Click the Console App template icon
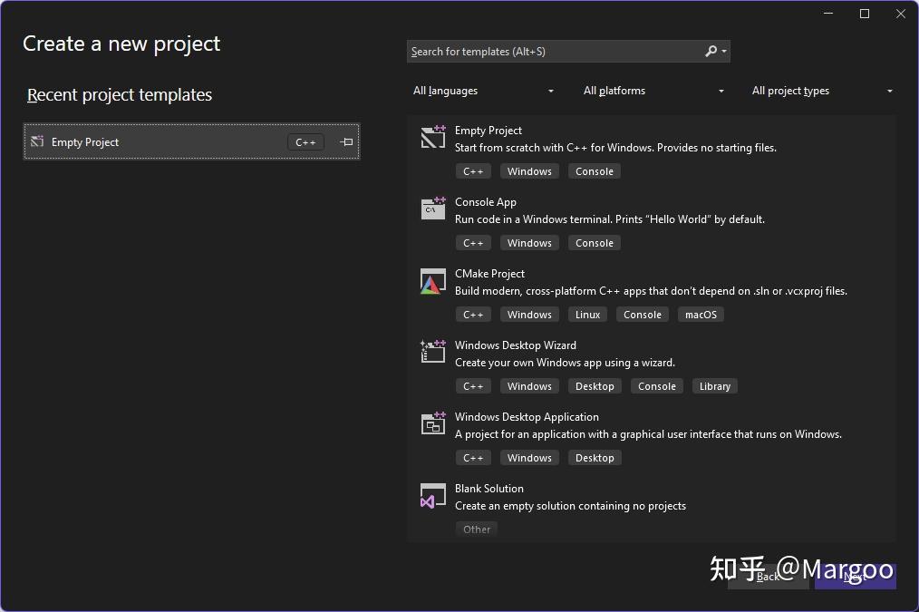 click(433, 209)
